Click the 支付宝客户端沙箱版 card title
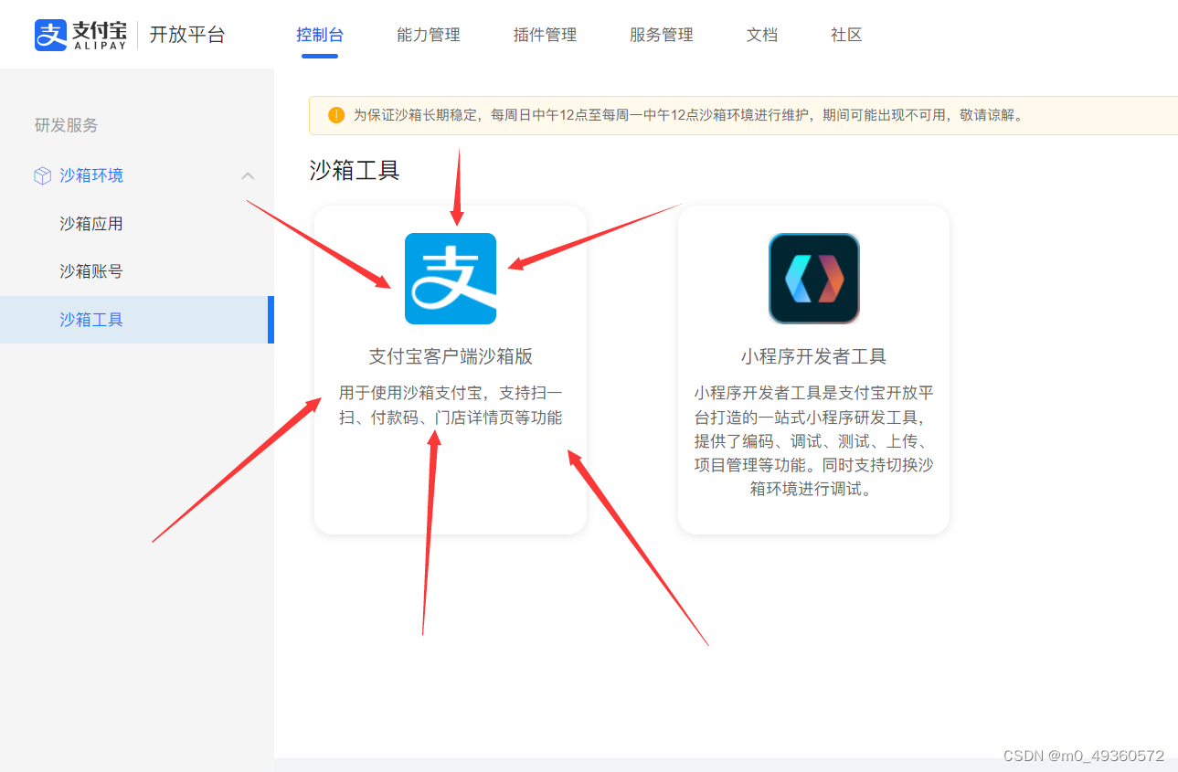The image size is (1178, 772). (451, 356)
